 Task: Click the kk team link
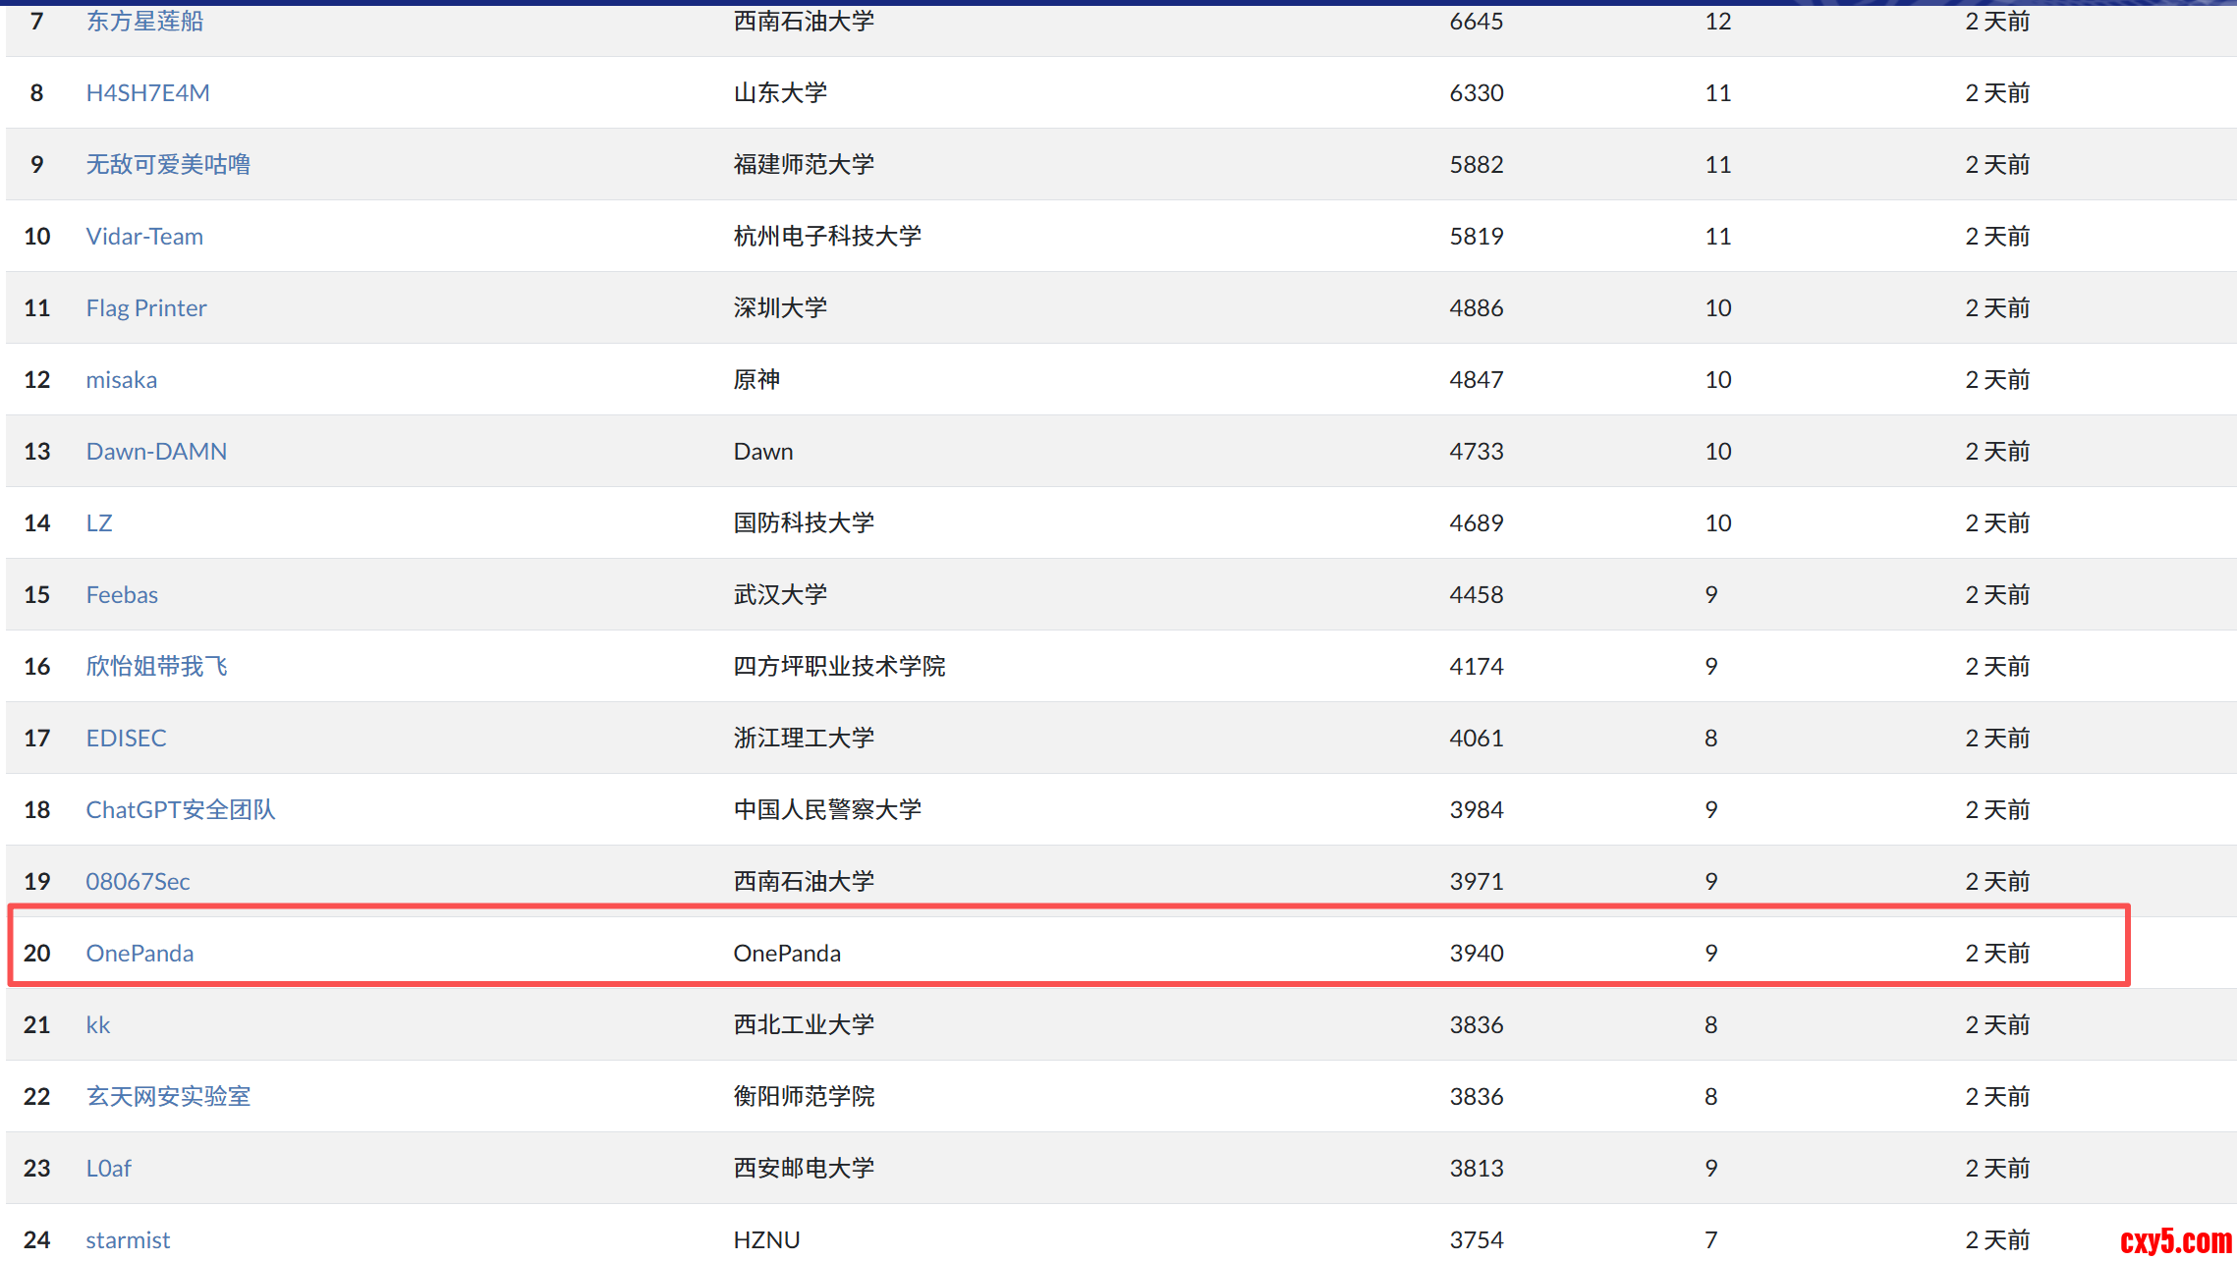(97, 1025)
